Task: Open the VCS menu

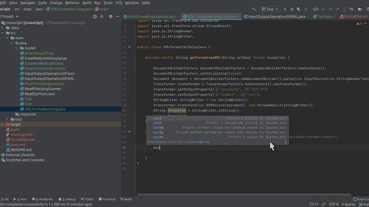Action: (x=119, y=3)
